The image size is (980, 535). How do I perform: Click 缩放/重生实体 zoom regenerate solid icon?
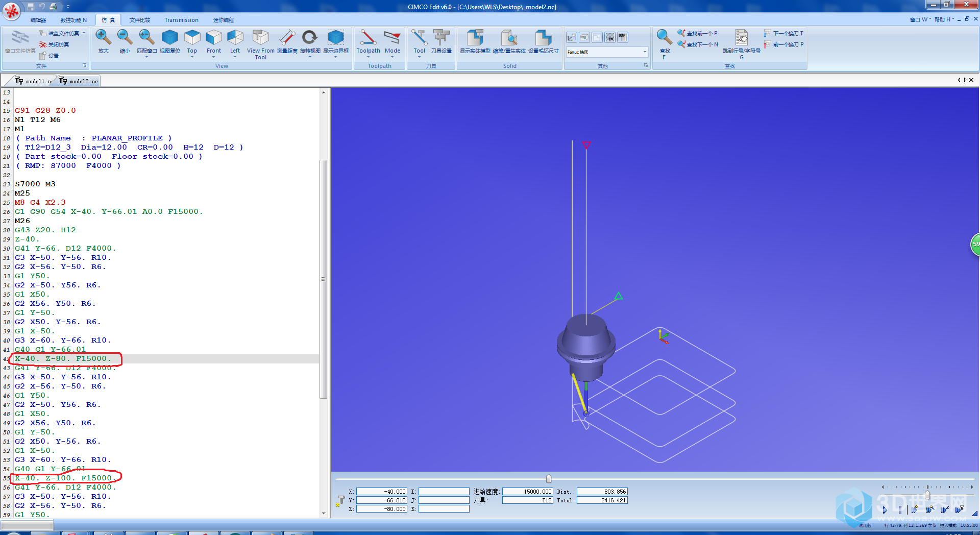click(x=509, y=38)
